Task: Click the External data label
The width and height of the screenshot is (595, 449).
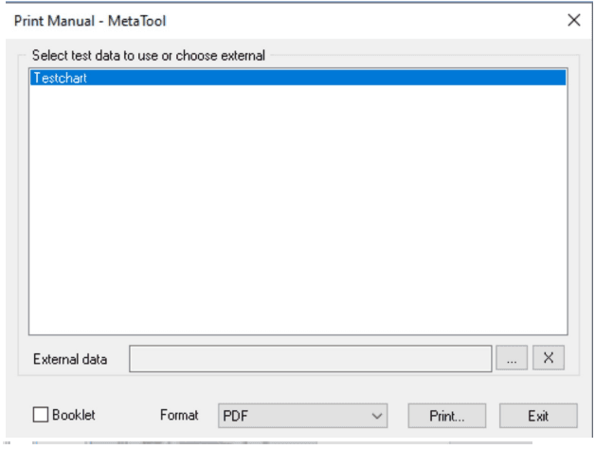Action: (x=70, y=360)
